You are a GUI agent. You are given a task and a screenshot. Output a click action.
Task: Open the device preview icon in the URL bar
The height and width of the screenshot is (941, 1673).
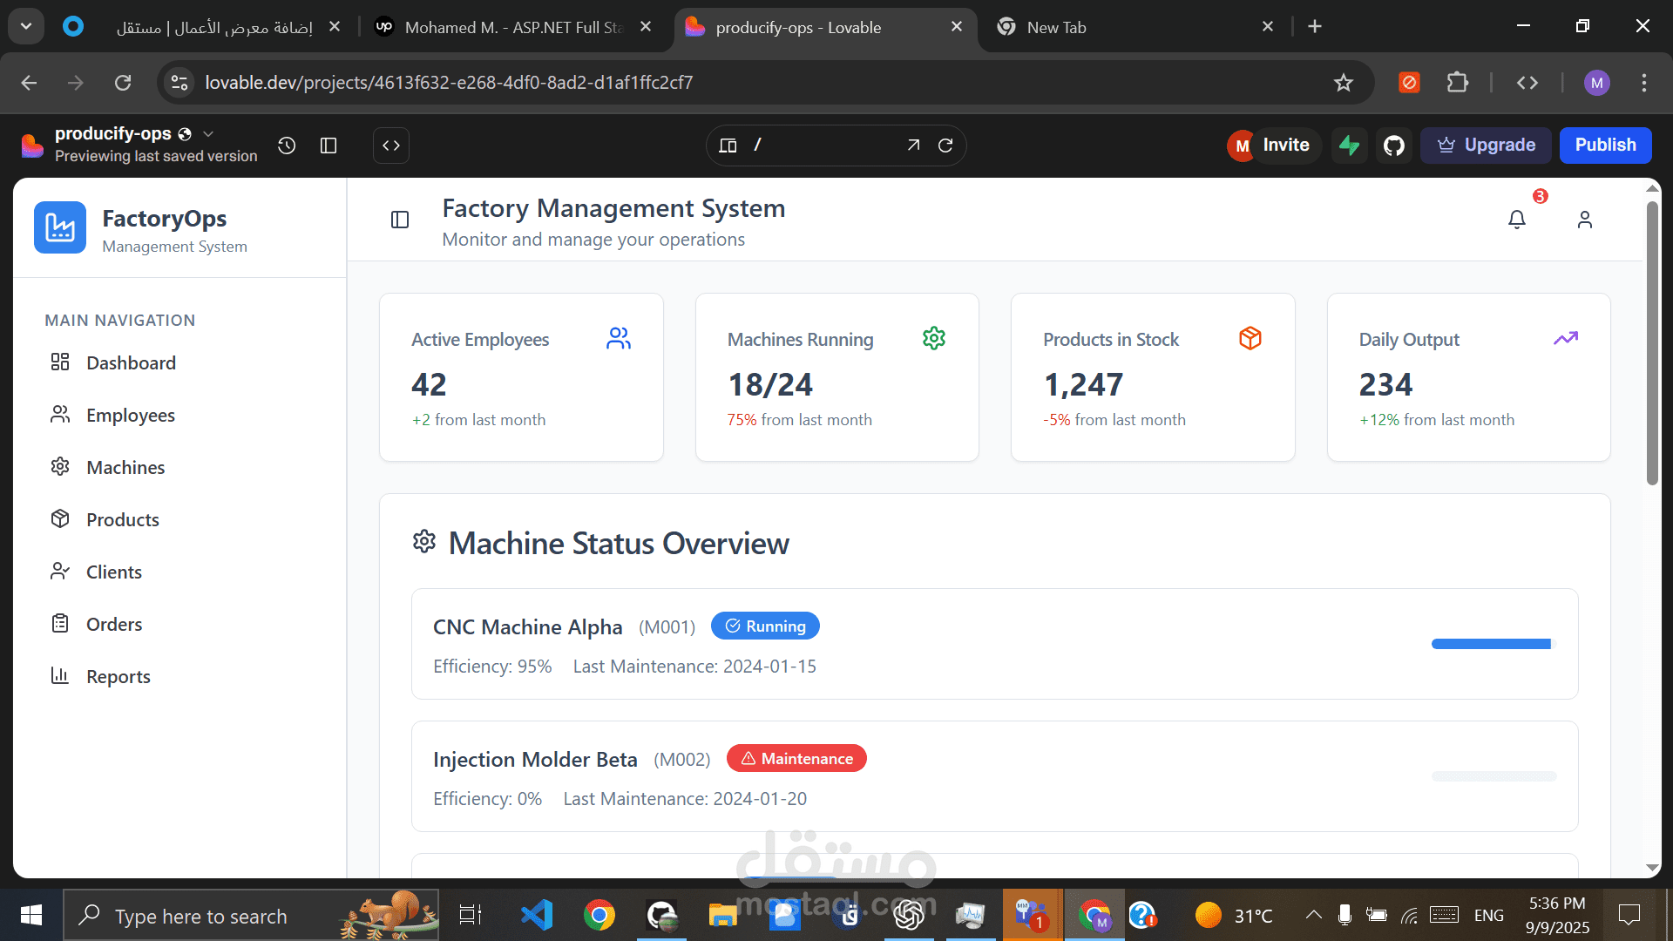tap(728, 145)
